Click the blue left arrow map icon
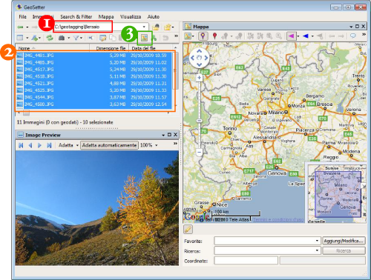This screenshot has width=371, height=280. [306, 36]
